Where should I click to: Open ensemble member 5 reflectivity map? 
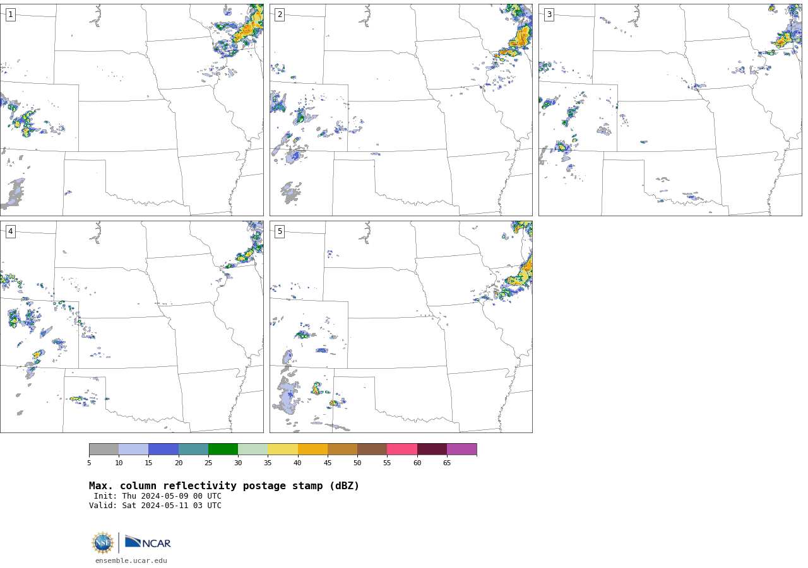pyautogui.click(x=401, y=327)
